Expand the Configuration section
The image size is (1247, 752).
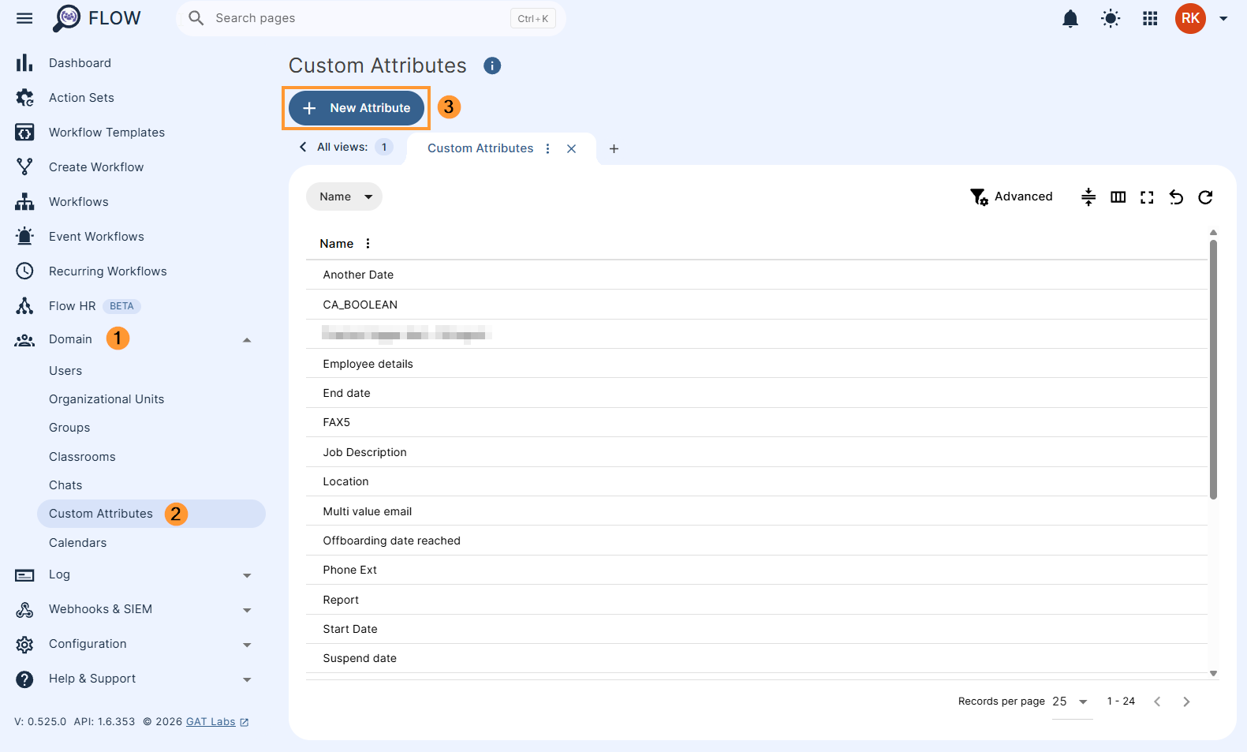(247, 645)
